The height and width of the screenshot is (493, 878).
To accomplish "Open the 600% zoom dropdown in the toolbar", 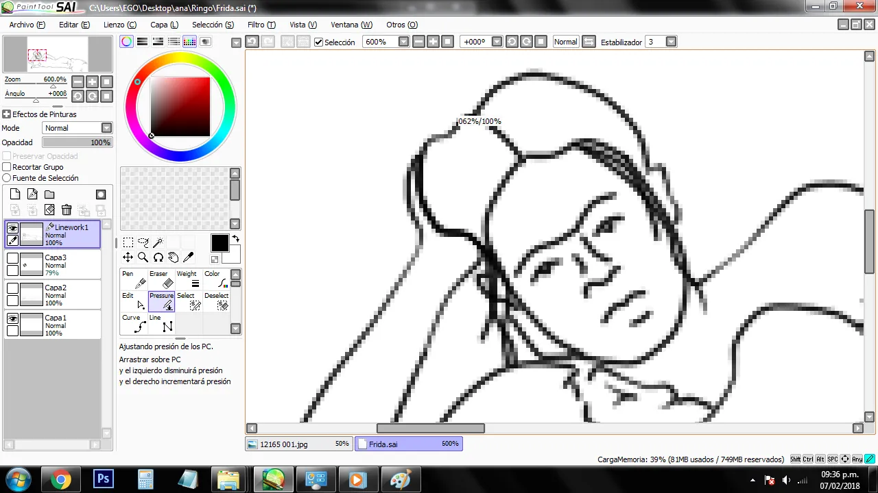I will click(404, 42).
